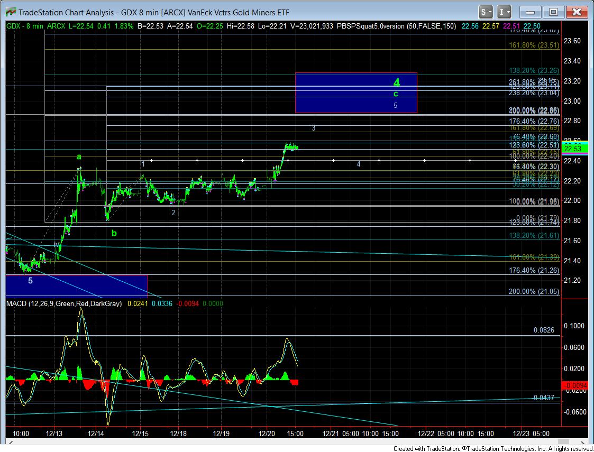594x452 pixels.
Task: Click the 161.80% (23.51) Fibonacci level label
Action: pos(534,45)
